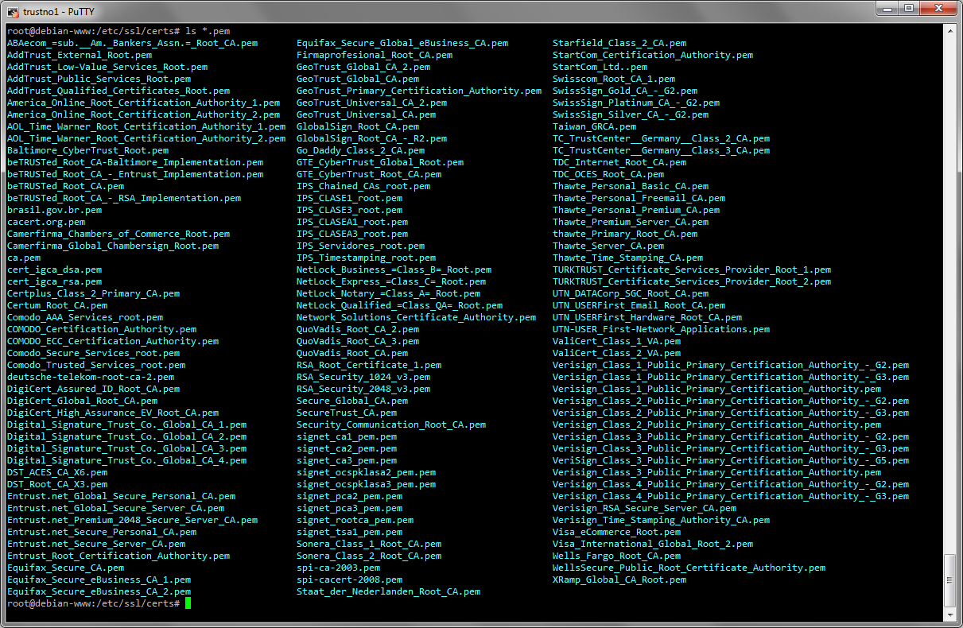Click the scrollbar down arrow
963x628 pixels.
click(x=949, y=615)
